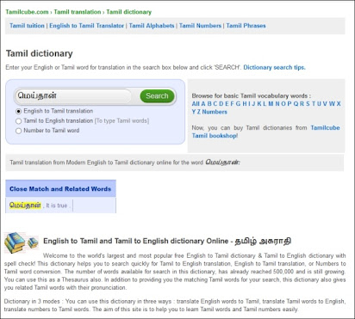Go to Tamil translation breadcrumb
This screenshot has width=355, height=319.
click(78, 12)
